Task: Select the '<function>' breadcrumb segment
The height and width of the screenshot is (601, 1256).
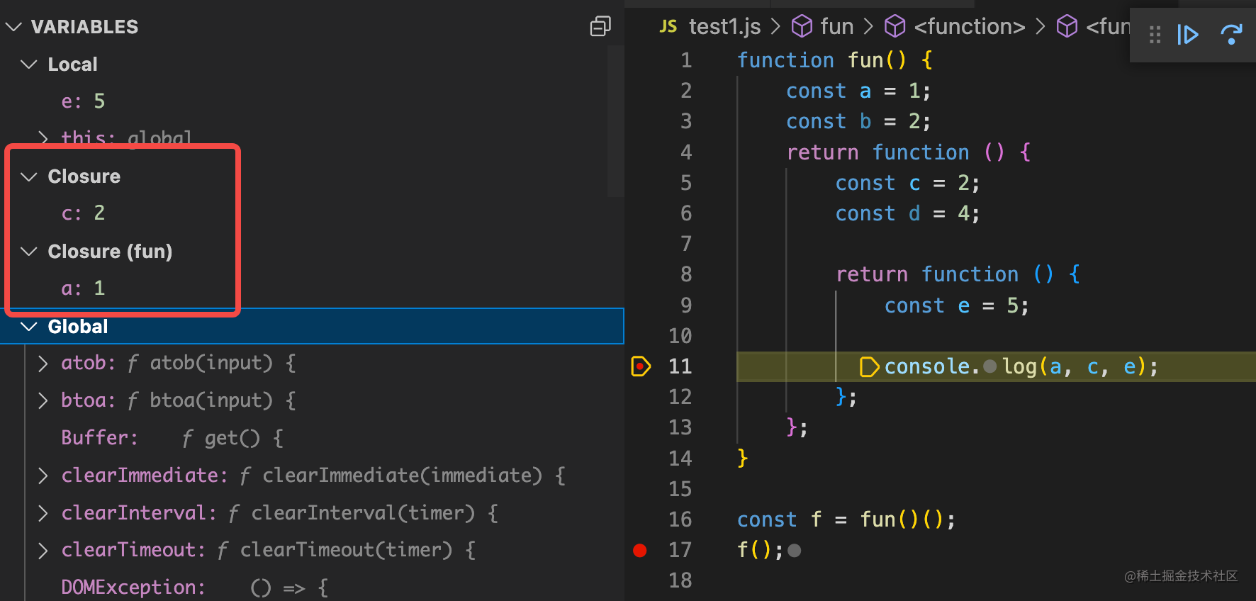Action: (969, 27)
